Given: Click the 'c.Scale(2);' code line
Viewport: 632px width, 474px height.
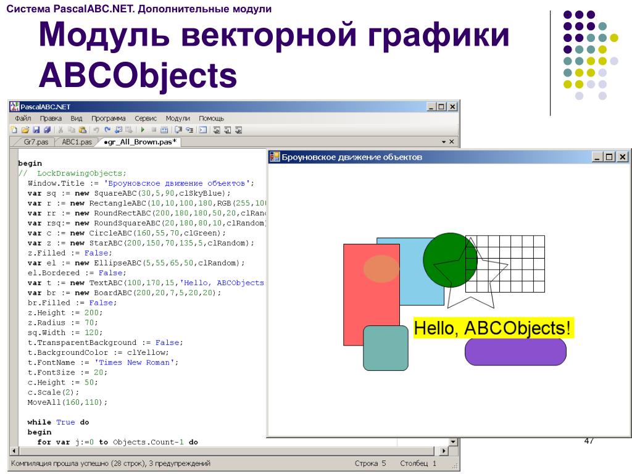Looking at the screenshot, I should pyautogui.click(x=53, y=392).
